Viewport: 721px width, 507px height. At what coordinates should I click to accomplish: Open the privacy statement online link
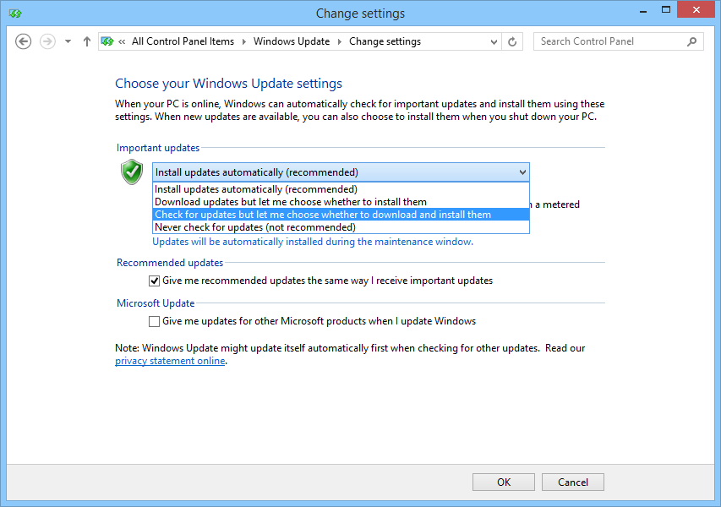pyautogui.click(x=169, y=360)
